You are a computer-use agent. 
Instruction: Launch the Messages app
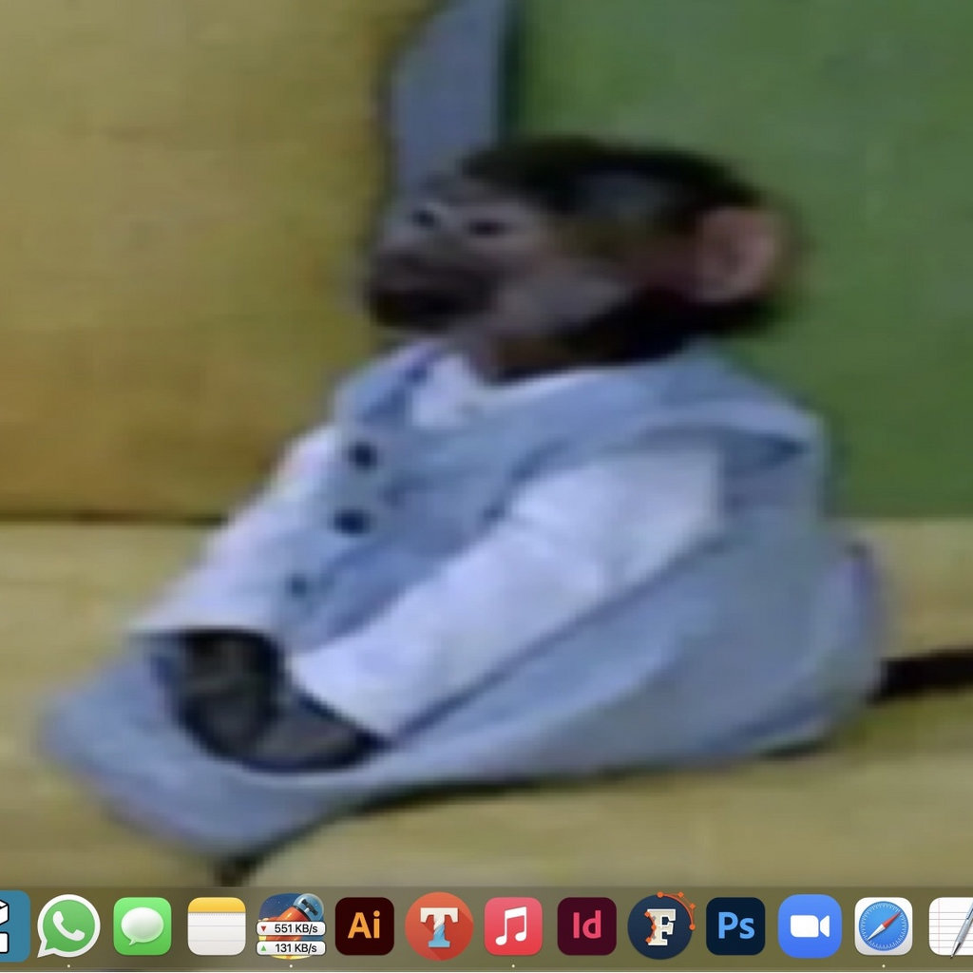coord(143,925)
